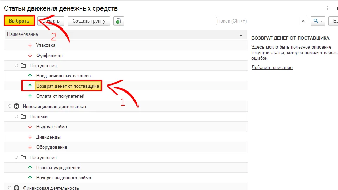Click the Создать группу button
Screen dimensions: 338x190
(x=89, y=21)
